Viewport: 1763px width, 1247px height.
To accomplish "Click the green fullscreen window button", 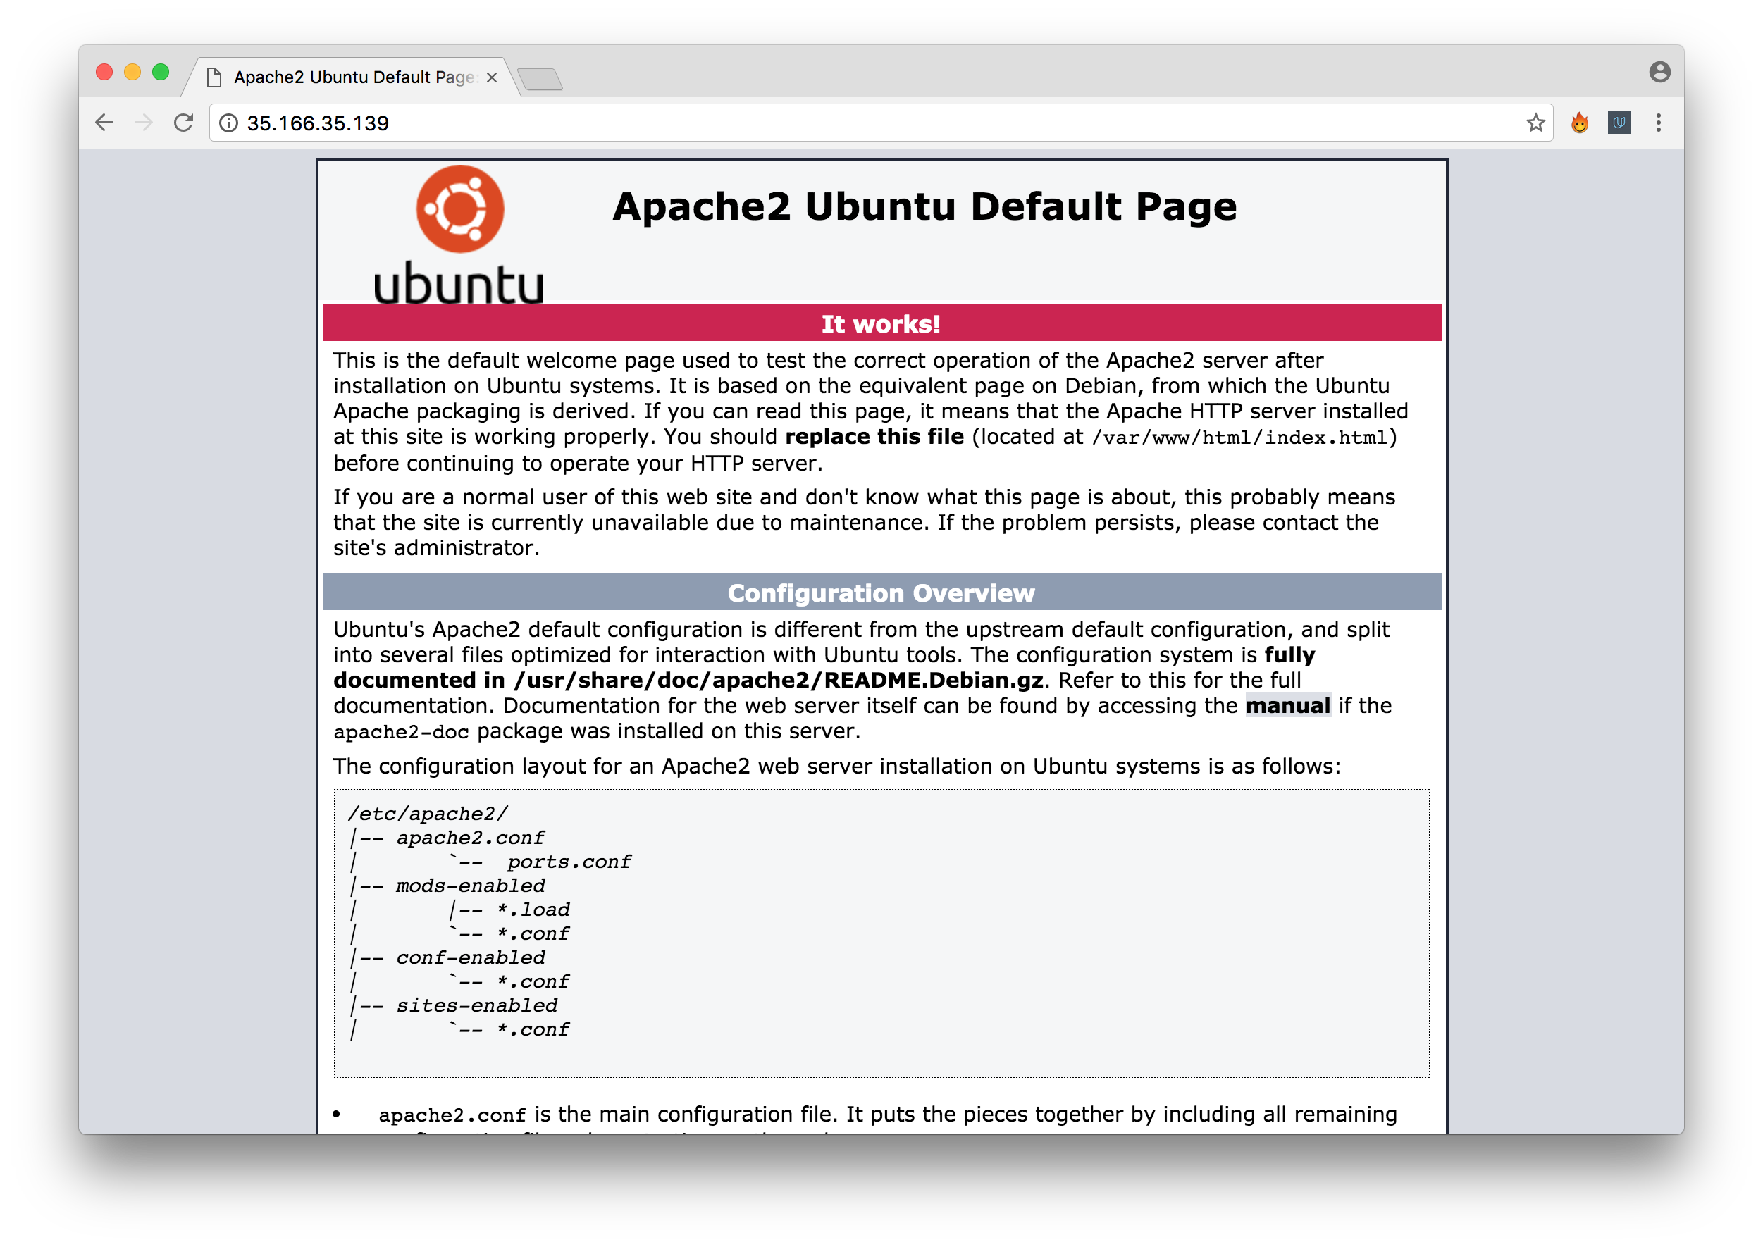I will click(161, 72).
